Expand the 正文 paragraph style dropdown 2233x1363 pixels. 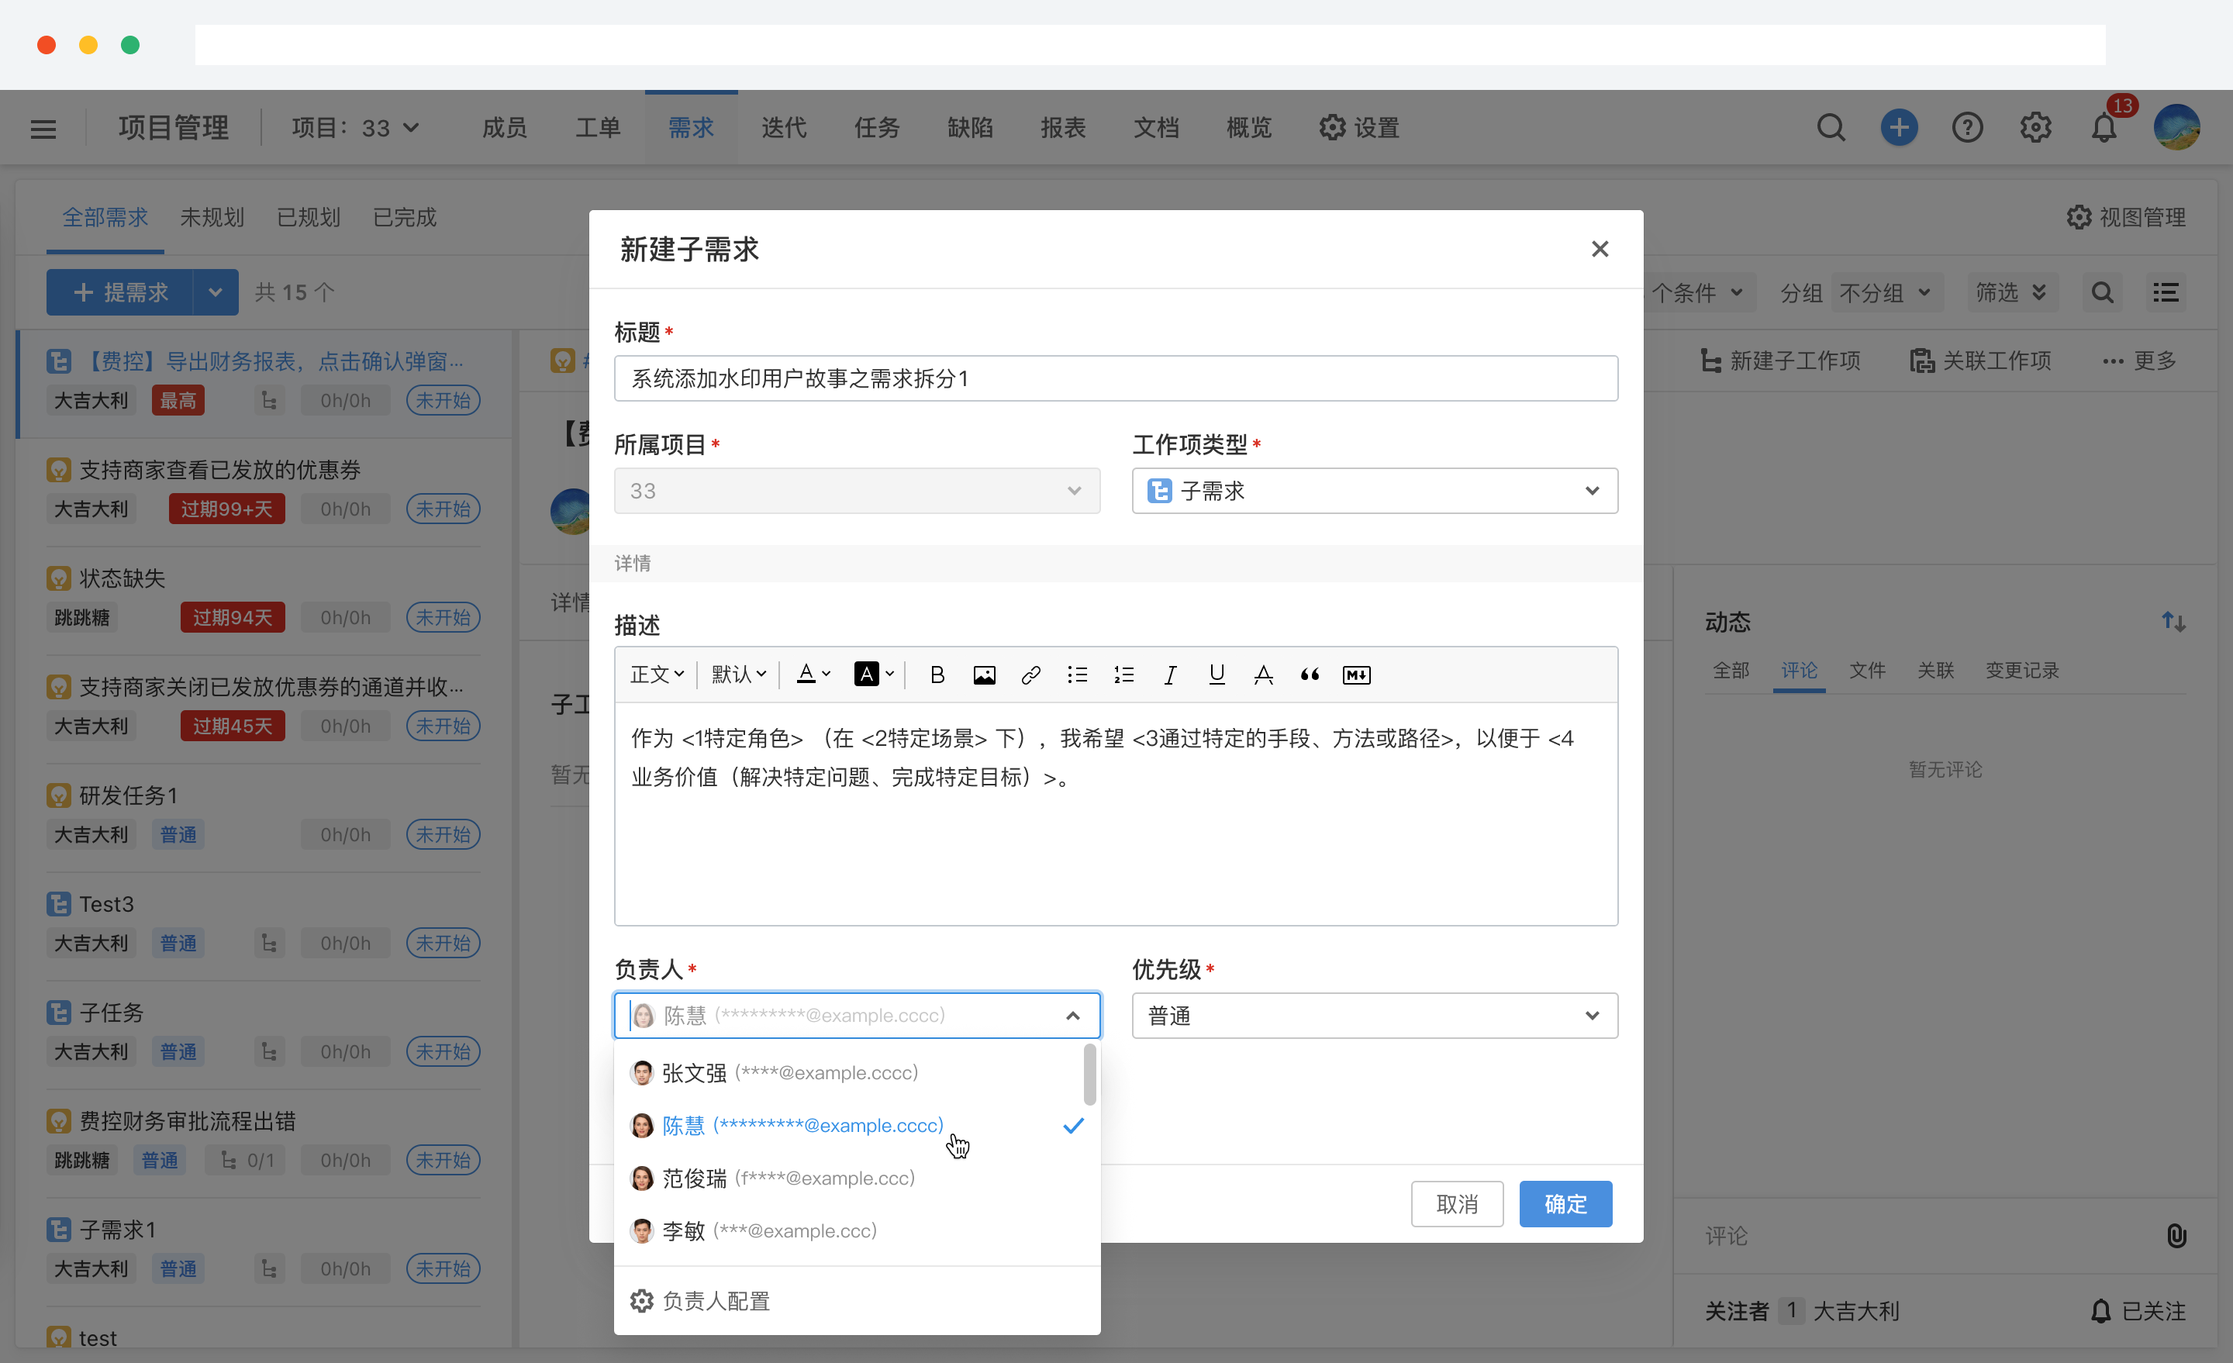657,675
